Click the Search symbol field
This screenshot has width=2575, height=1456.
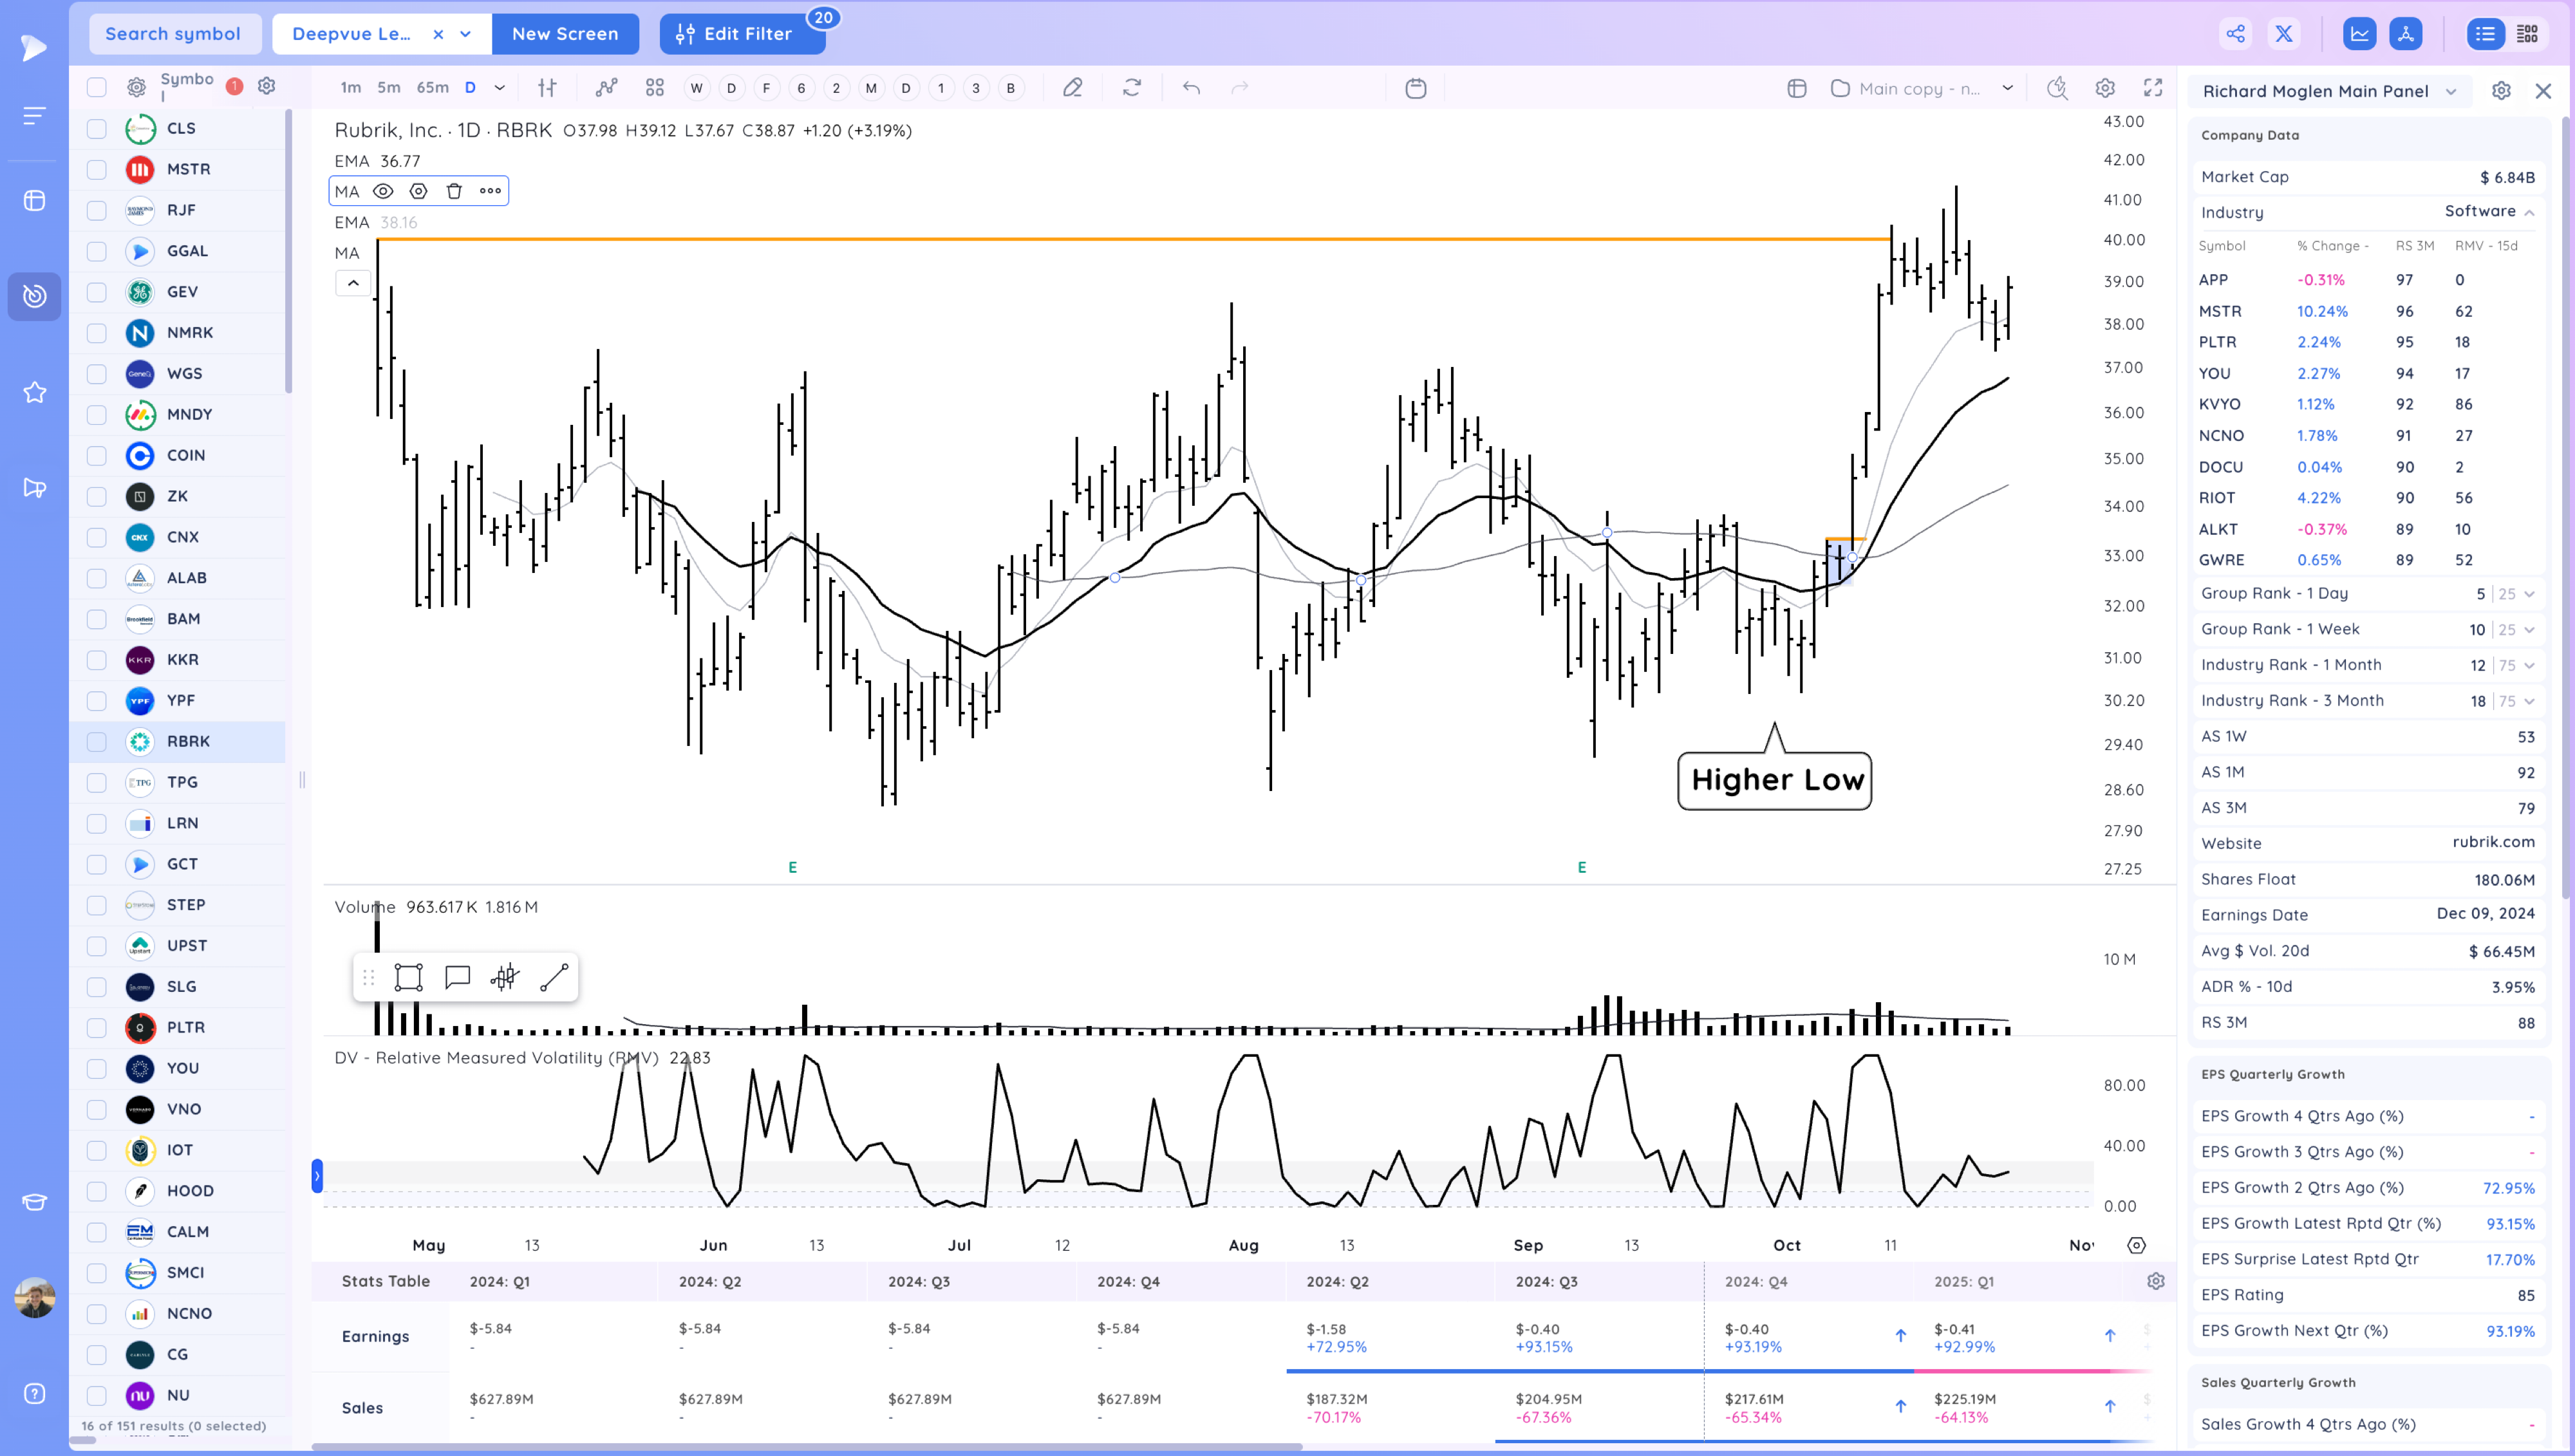coord(174,34)
